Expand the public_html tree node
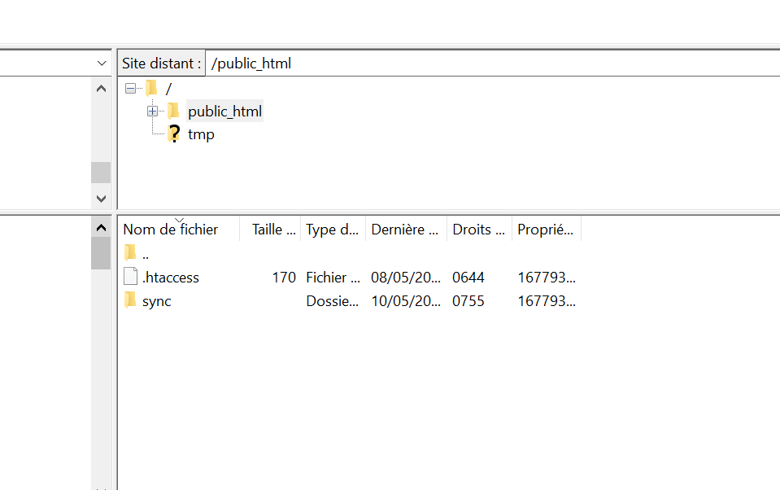The height and width of the screenshot is (490, 780). coord(152,112)
